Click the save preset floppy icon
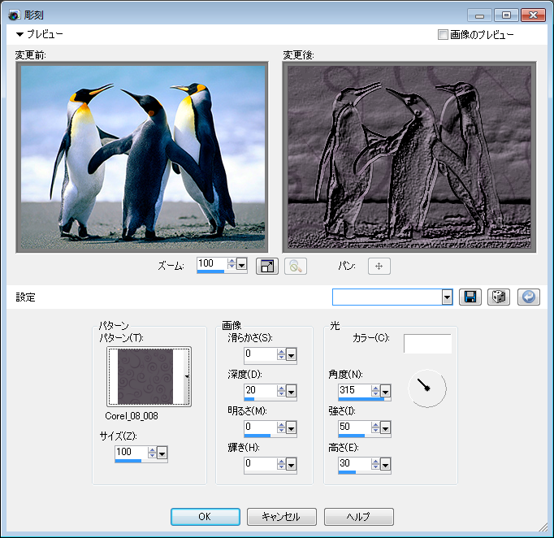This screenshot has width=554, height=538. (470, 297)
